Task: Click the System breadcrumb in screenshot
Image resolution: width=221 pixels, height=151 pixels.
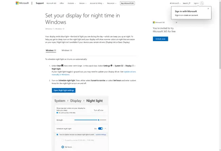Action: point(60,101)
